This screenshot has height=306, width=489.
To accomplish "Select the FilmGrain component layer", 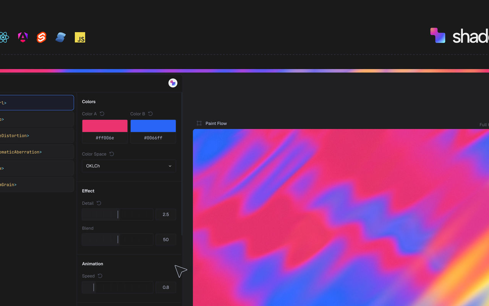I will [x=37, y=184].
